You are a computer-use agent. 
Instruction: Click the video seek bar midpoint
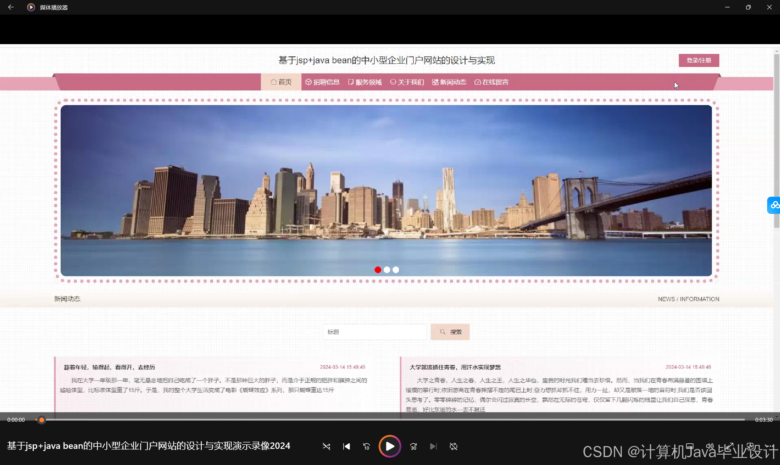click(390, 420)
